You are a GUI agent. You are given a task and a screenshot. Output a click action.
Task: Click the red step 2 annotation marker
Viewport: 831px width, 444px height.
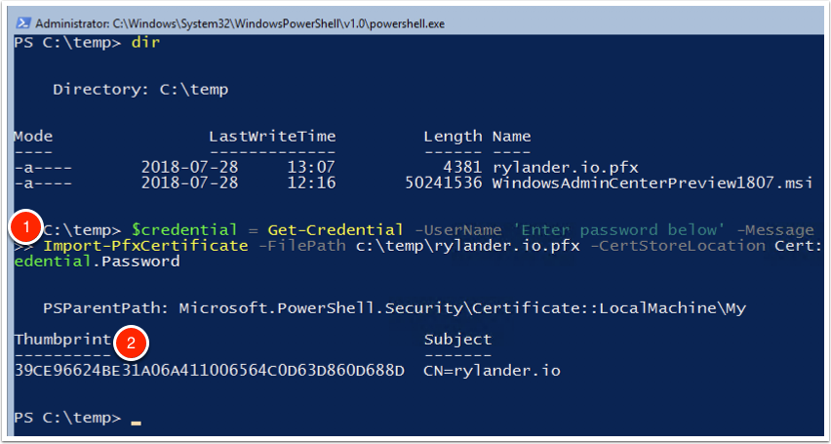point(131,343)
